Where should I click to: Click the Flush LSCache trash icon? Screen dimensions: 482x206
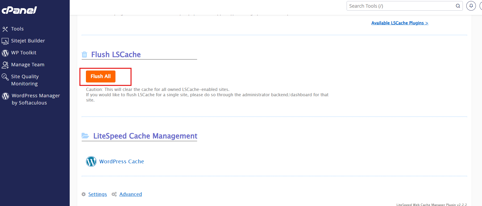[x=84, y=55]
